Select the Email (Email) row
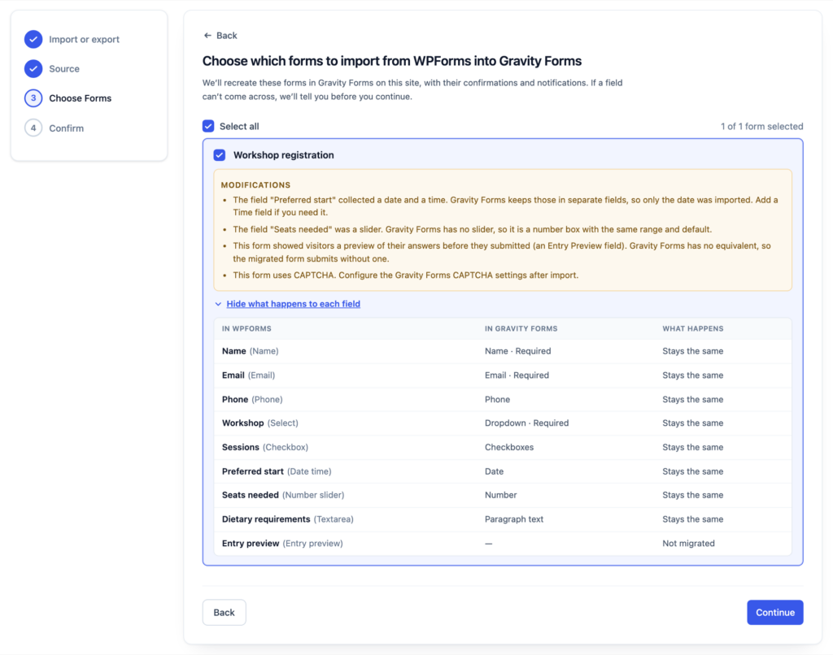833x655 pixels. [x=503, y=375]
